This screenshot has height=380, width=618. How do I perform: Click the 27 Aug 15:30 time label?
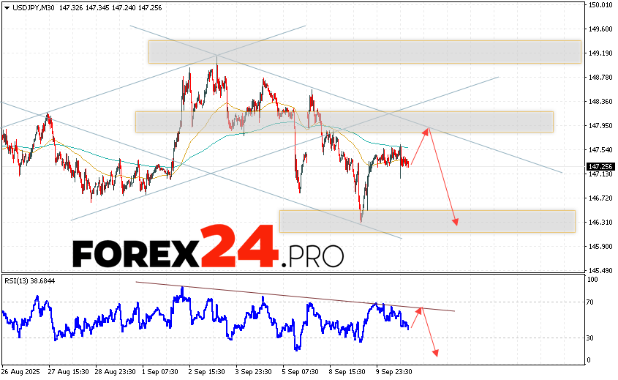click(68, 372)
